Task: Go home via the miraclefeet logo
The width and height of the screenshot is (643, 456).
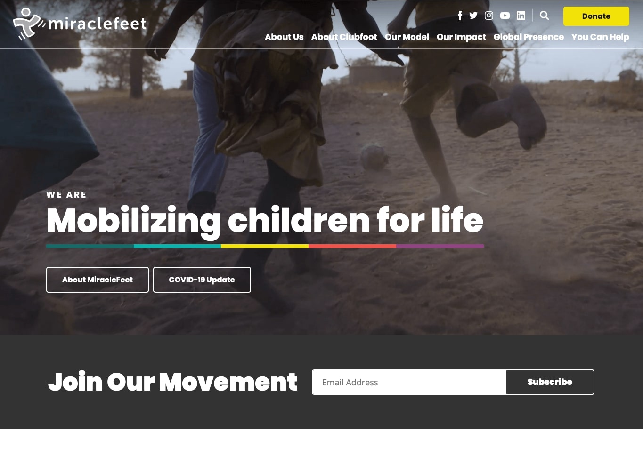Action: click(80, 23)
